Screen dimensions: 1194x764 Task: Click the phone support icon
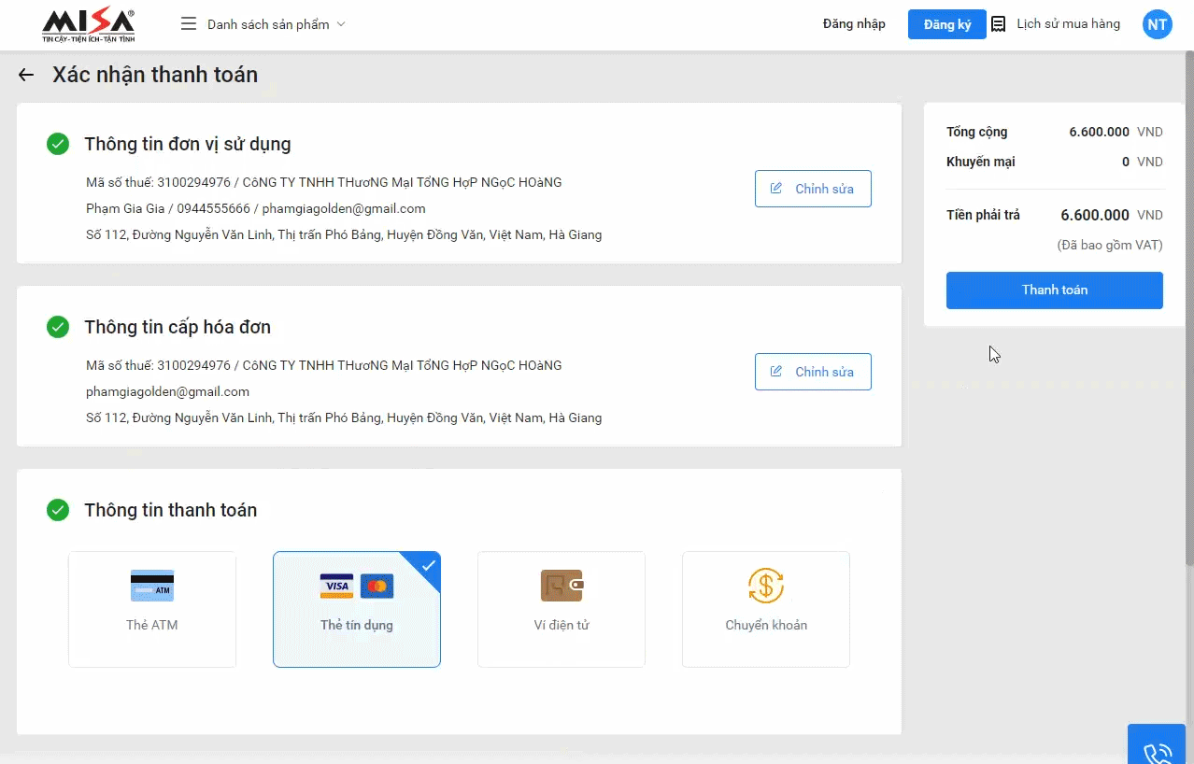click(1158, 751)
